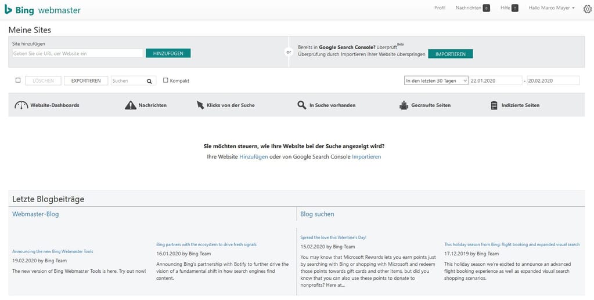Tick the select-all sites checkbox
Image resolution: width=594 pixels, height=300 pixels.
18,80
